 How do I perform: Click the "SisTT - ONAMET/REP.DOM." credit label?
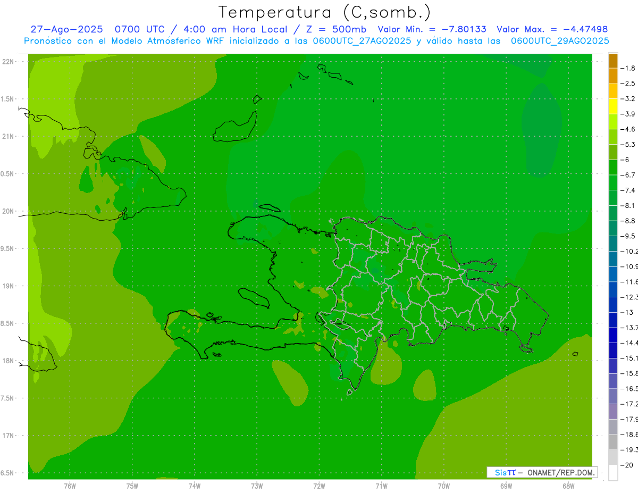tap(542, 472)
